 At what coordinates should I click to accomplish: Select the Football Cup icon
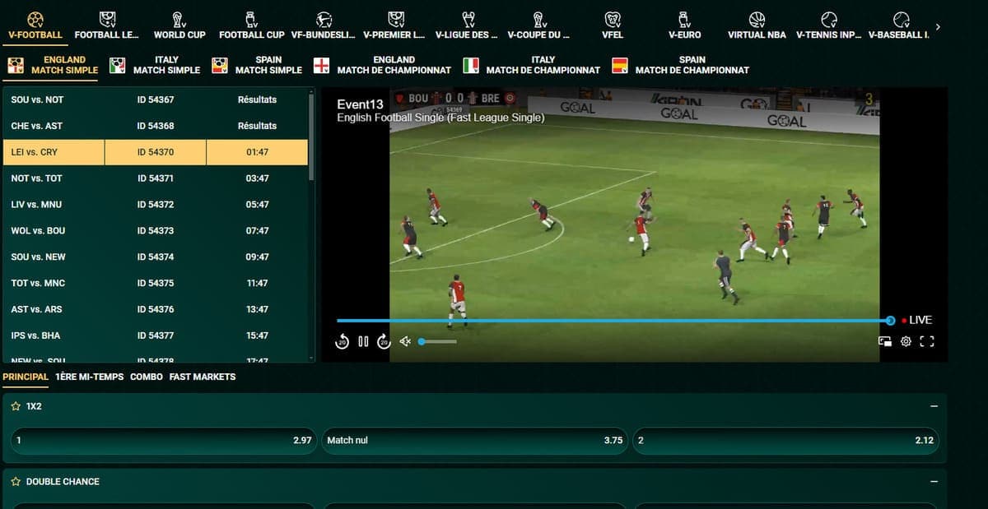click(252, 19)
